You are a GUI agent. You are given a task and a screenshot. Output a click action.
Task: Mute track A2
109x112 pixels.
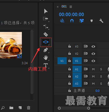[x=93, y=77]
